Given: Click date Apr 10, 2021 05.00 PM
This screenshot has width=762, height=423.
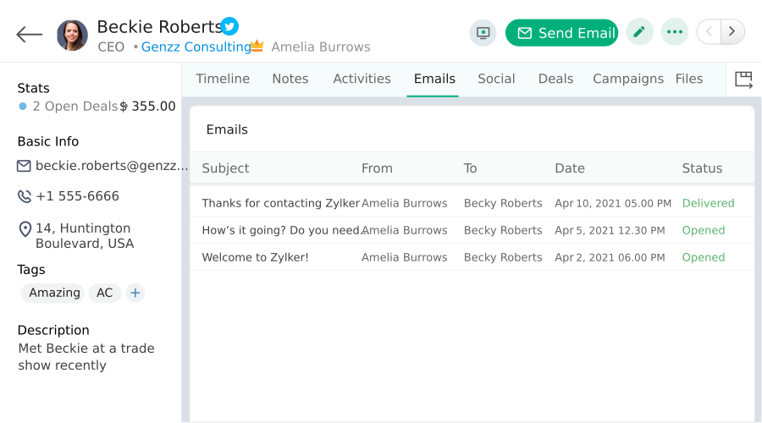Looking at the screenshot, I should 613,203.
